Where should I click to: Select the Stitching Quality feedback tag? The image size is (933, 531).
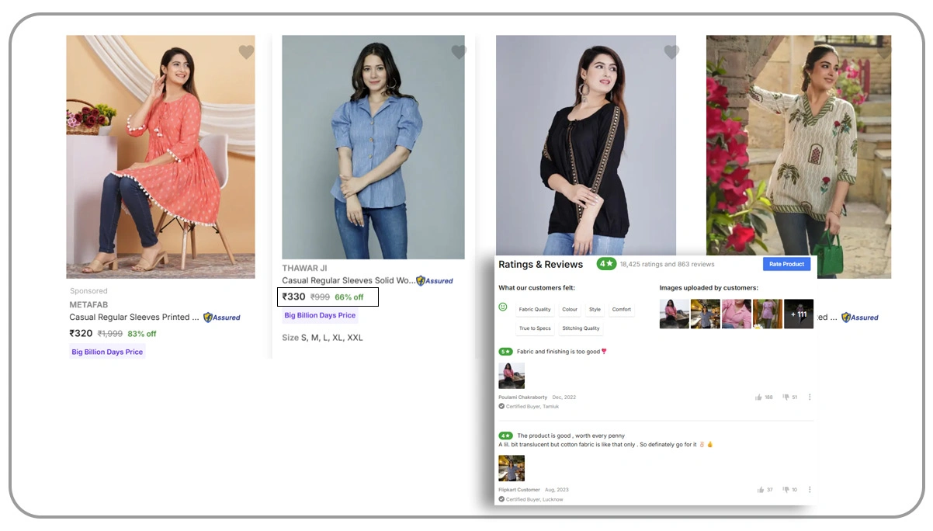click(x=581, y=328)
